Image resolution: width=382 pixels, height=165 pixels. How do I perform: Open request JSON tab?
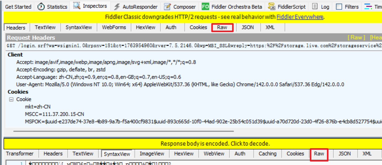247,27
